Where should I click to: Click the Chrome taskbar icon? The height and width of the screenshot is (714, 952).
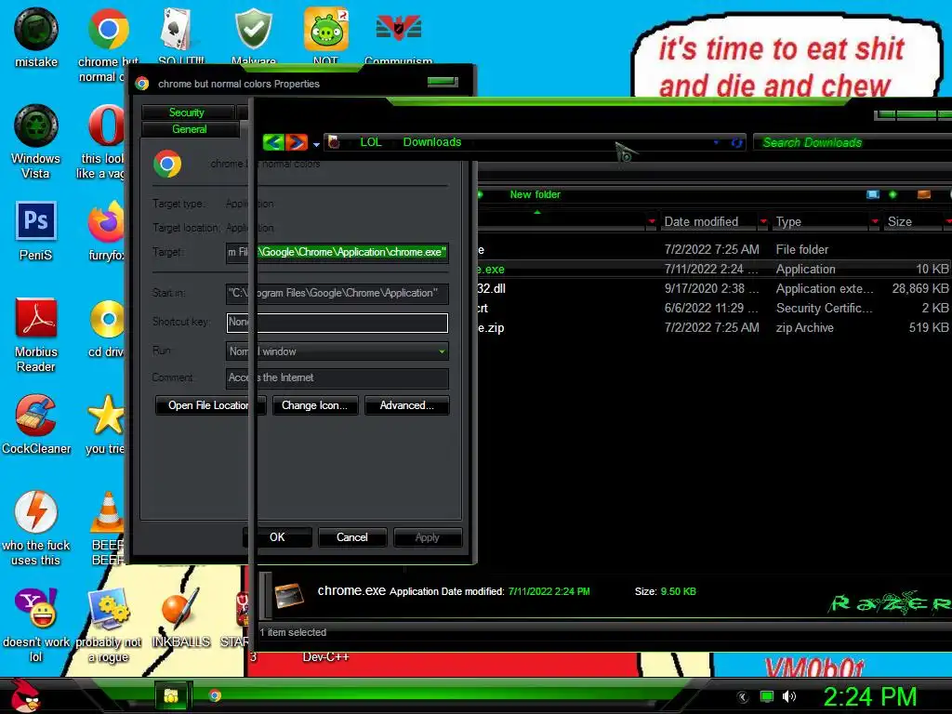click(x=215, y=695)
